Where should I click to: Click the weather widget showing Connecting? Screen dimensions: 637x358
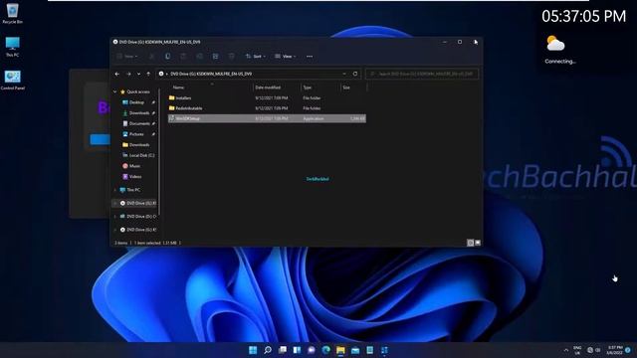[559, 51]
